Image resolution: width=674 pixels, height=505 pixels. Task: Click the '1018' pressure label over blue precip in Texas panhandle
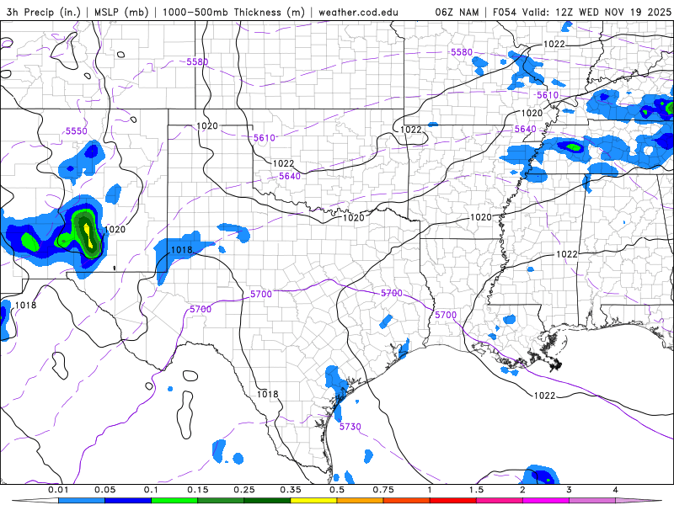point(181,250)
